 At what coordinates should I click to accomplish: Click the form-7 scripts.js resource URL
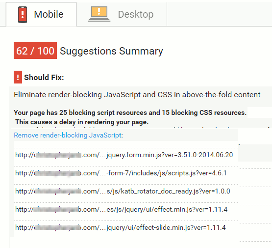click(x=121, y=173)
